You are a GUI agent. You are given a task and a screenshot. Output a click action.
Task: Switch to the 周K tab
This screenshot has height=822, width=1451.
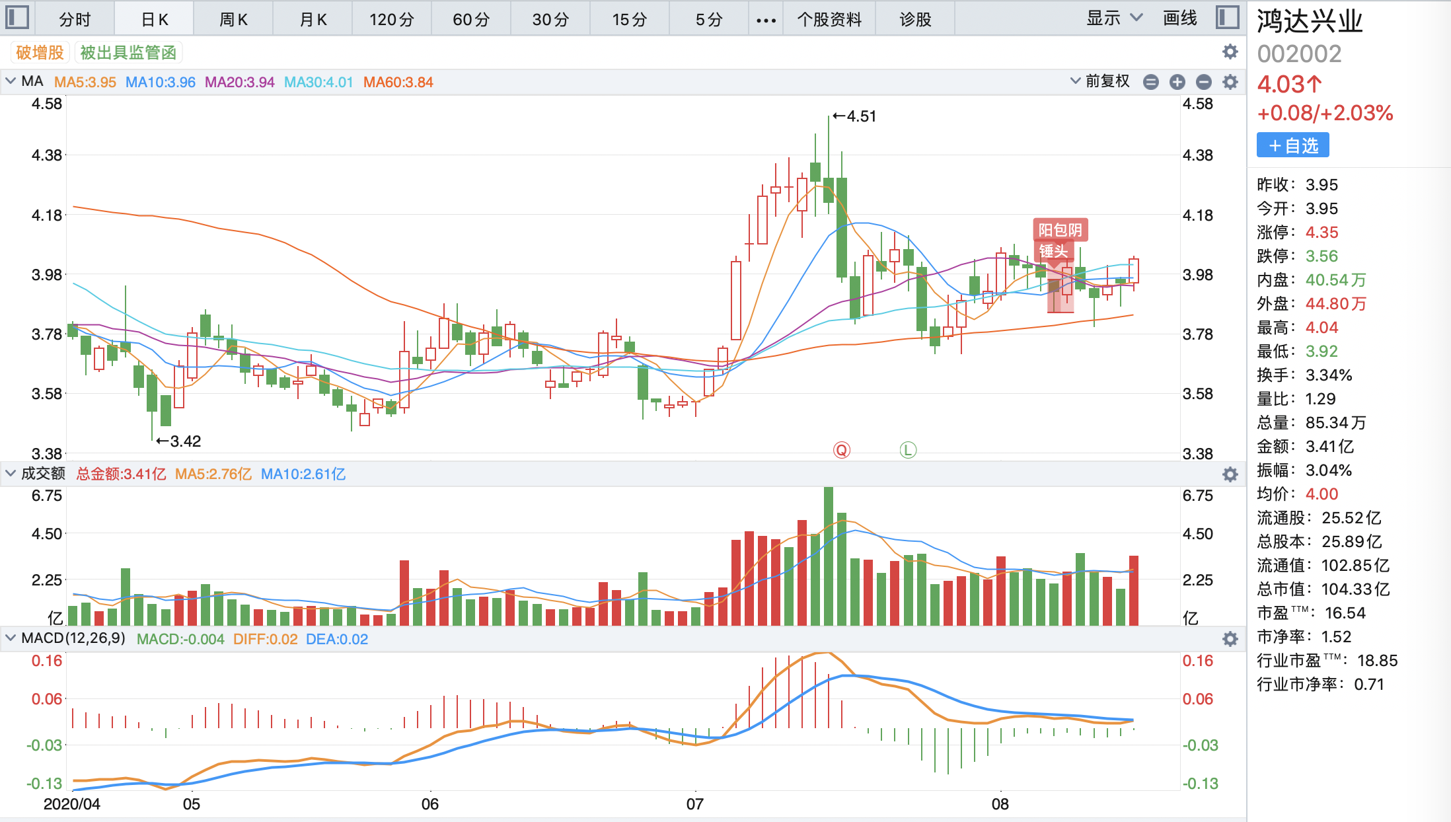233,19
